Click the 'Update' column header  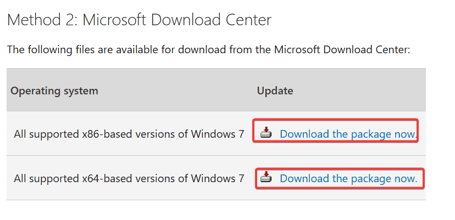coord(275,91)
